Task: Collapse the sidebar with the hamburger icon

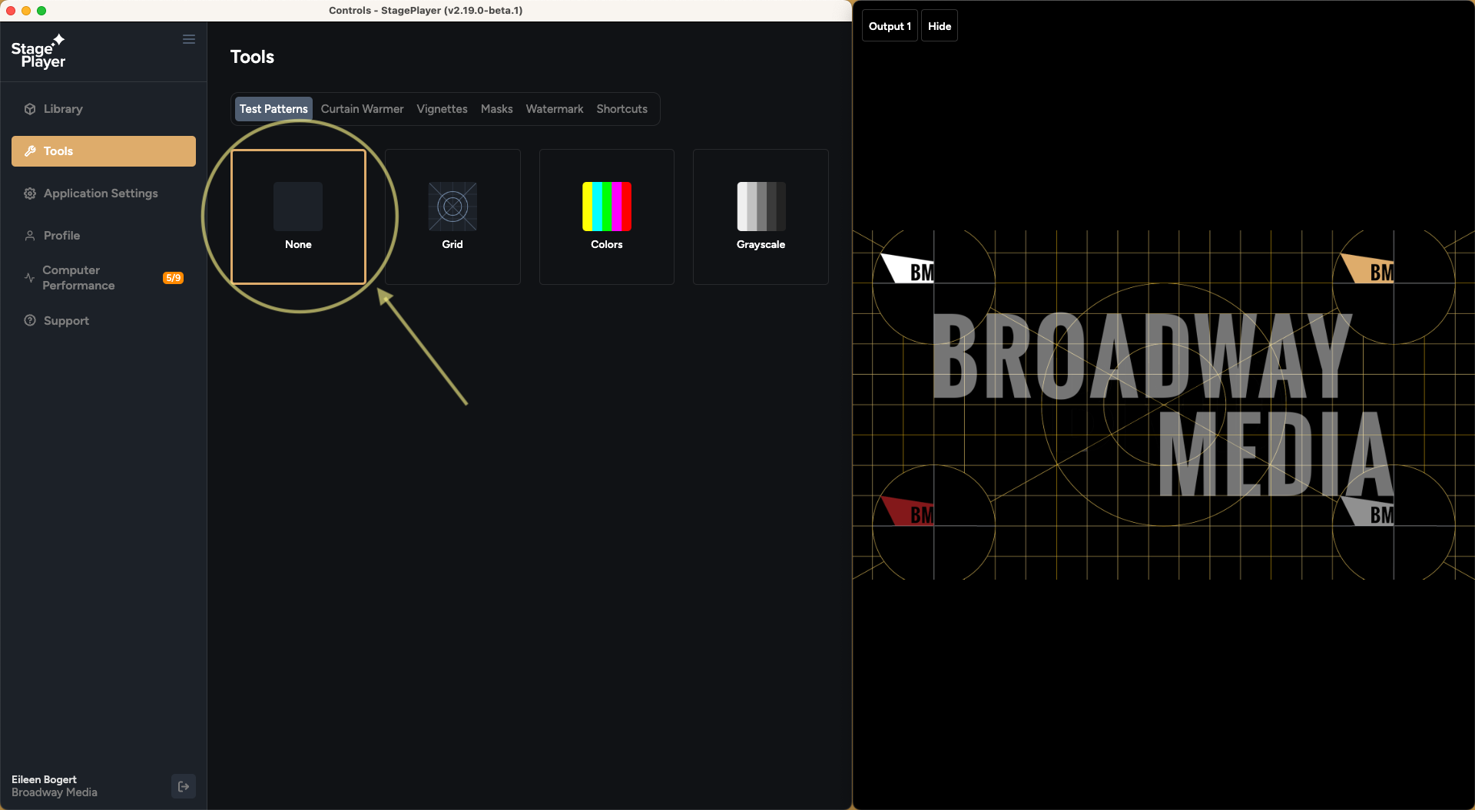Action: tap(189, 39)
